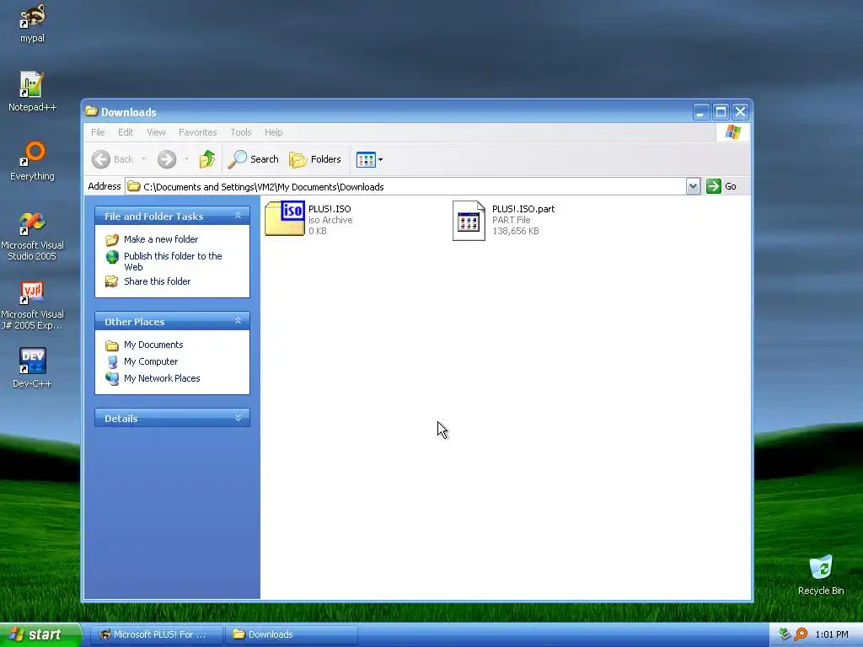This screenshot has height=647, width=863.
Task: Expand the Address bar dropdown
Action: click(x=693, y=186)
